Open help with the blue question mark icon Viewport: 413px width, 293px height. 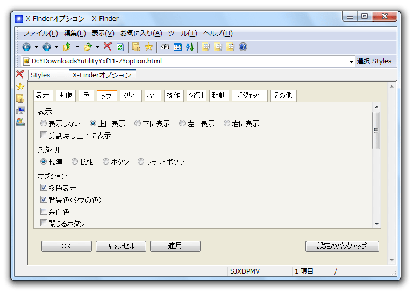coord(243,47)
